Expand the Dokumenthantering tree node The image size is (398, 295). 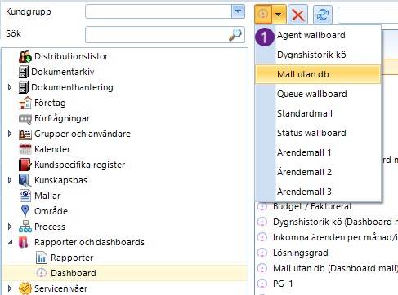tap(10, 87)
